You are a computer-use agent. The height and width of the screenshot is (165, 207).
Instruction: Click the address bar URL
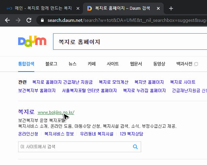click(127, 20)
